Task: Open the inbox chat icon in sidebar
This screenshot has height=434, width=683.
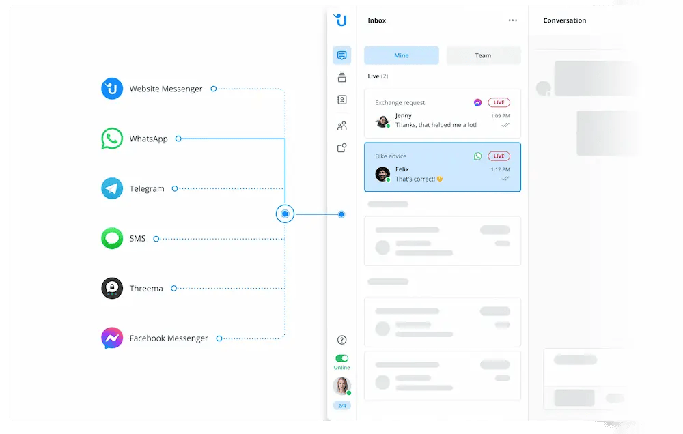Action: (342, 55)
